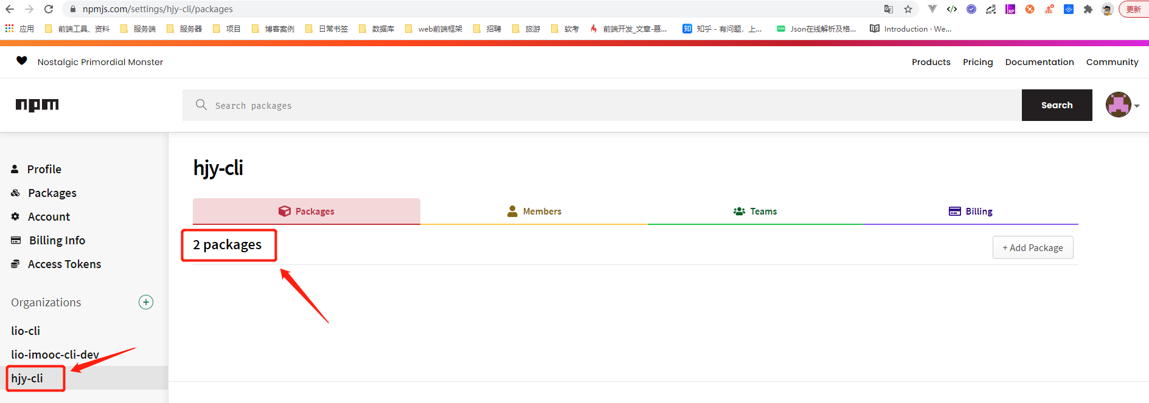This screenshot has width=1149, height=403.
Task: Click the code brackets extension icon
Action: click(952, 9)
